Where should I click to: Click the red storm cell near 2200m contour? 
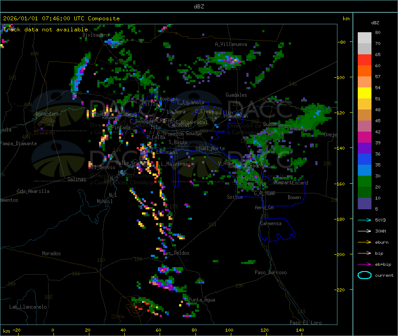140,308
